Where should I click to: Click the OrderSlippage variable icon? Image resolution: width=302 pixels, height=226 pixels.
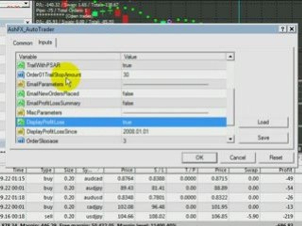click(21, 141)
